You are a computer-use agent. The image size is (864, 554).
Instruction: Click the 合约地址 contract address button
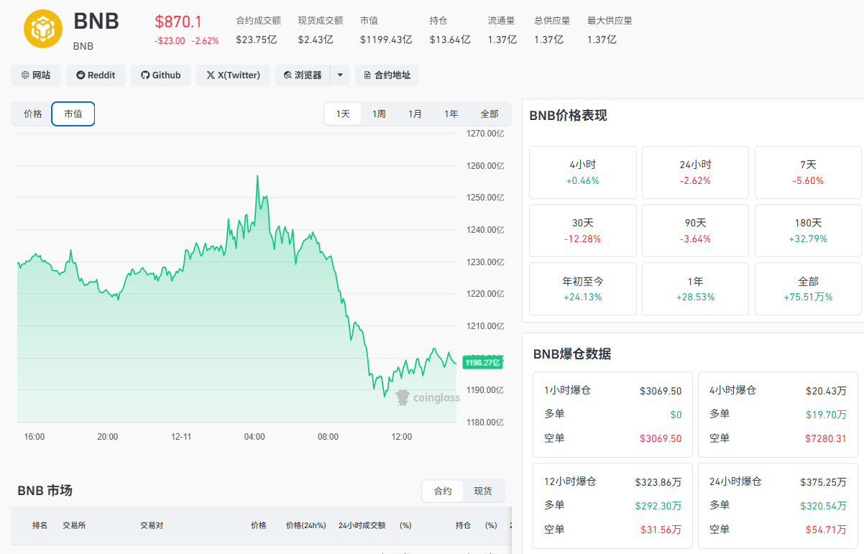click(x=387, y=75)
